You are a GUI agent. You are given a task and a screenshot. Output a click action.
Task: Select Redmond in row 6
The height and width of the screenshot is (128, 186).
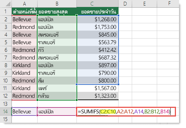tap(25, 50)
